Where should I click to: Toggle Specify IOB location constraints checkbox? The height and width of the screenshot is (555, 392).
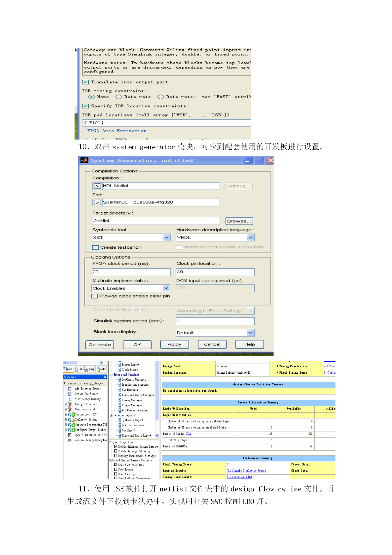pos(86,106)
